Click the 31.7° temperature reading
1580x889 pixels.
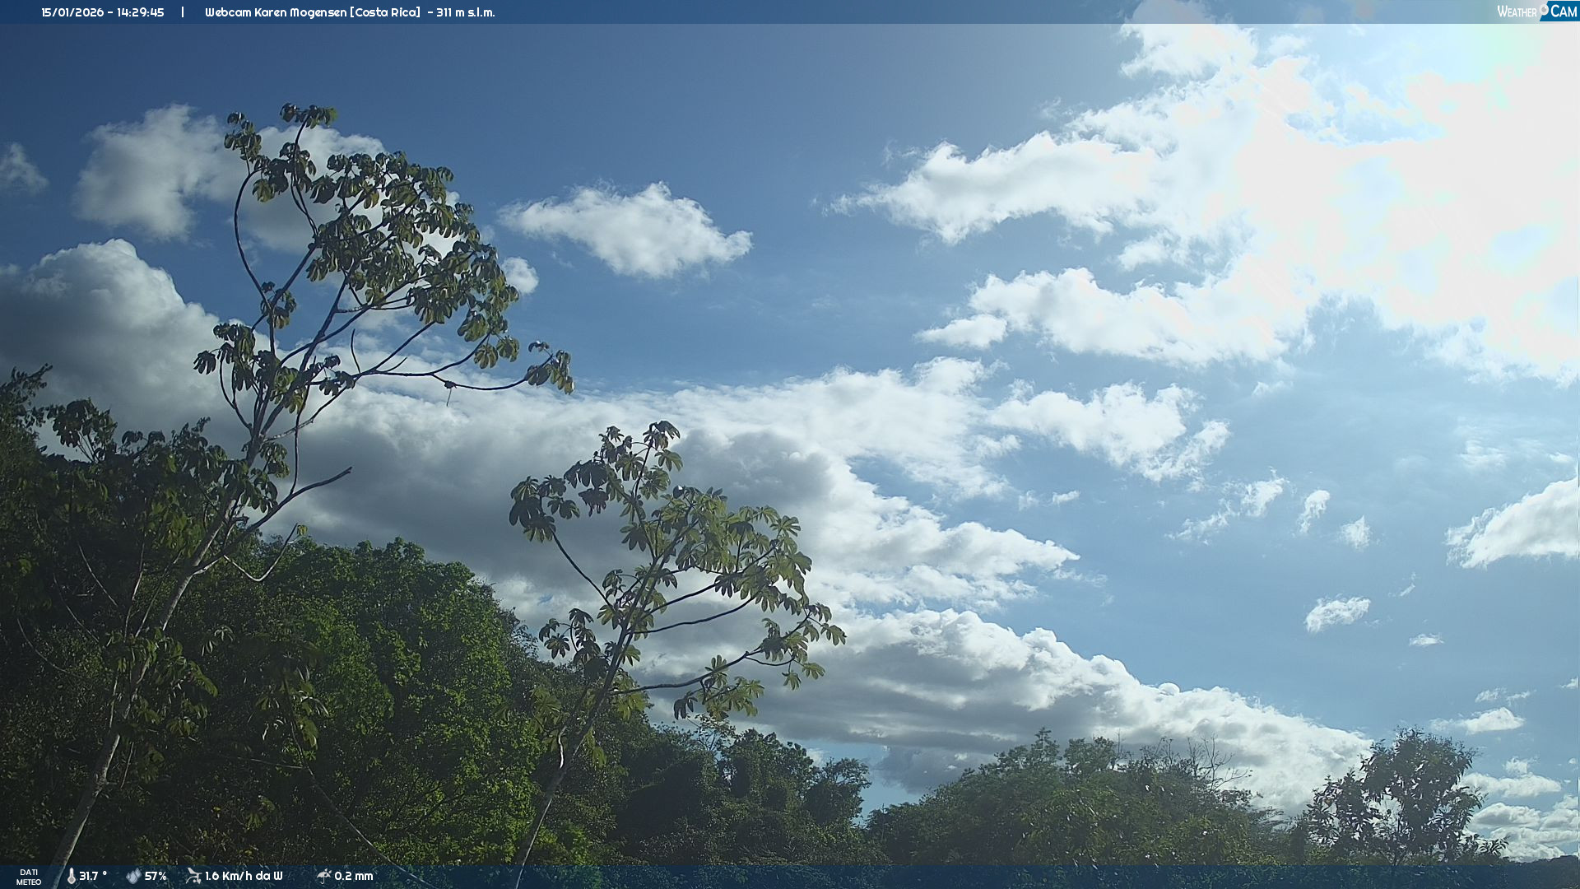[93, 876]
